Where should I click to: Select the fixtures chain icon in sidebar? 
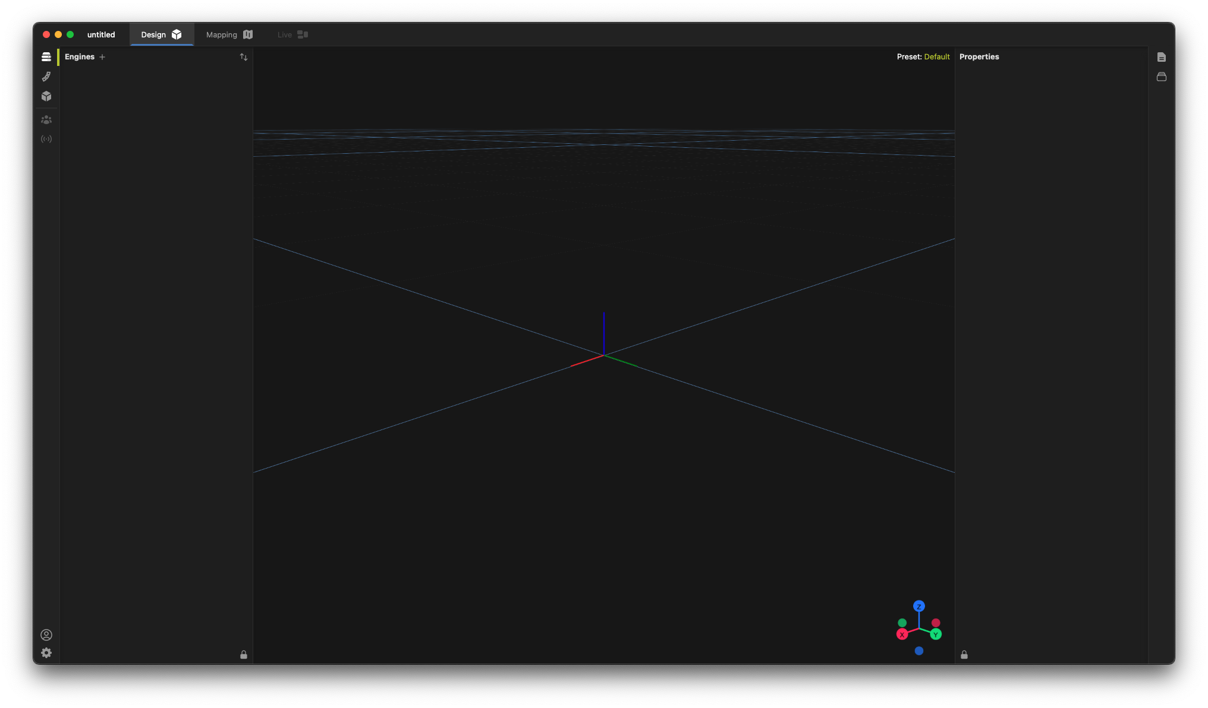(46, 76)
